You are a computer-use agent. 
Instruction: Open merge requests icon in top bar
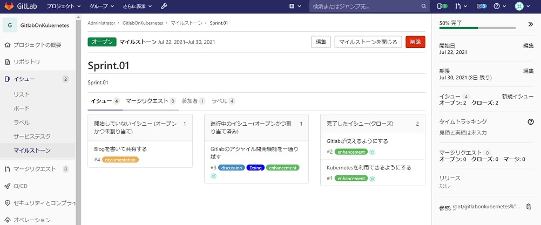(x=461, y=6)
